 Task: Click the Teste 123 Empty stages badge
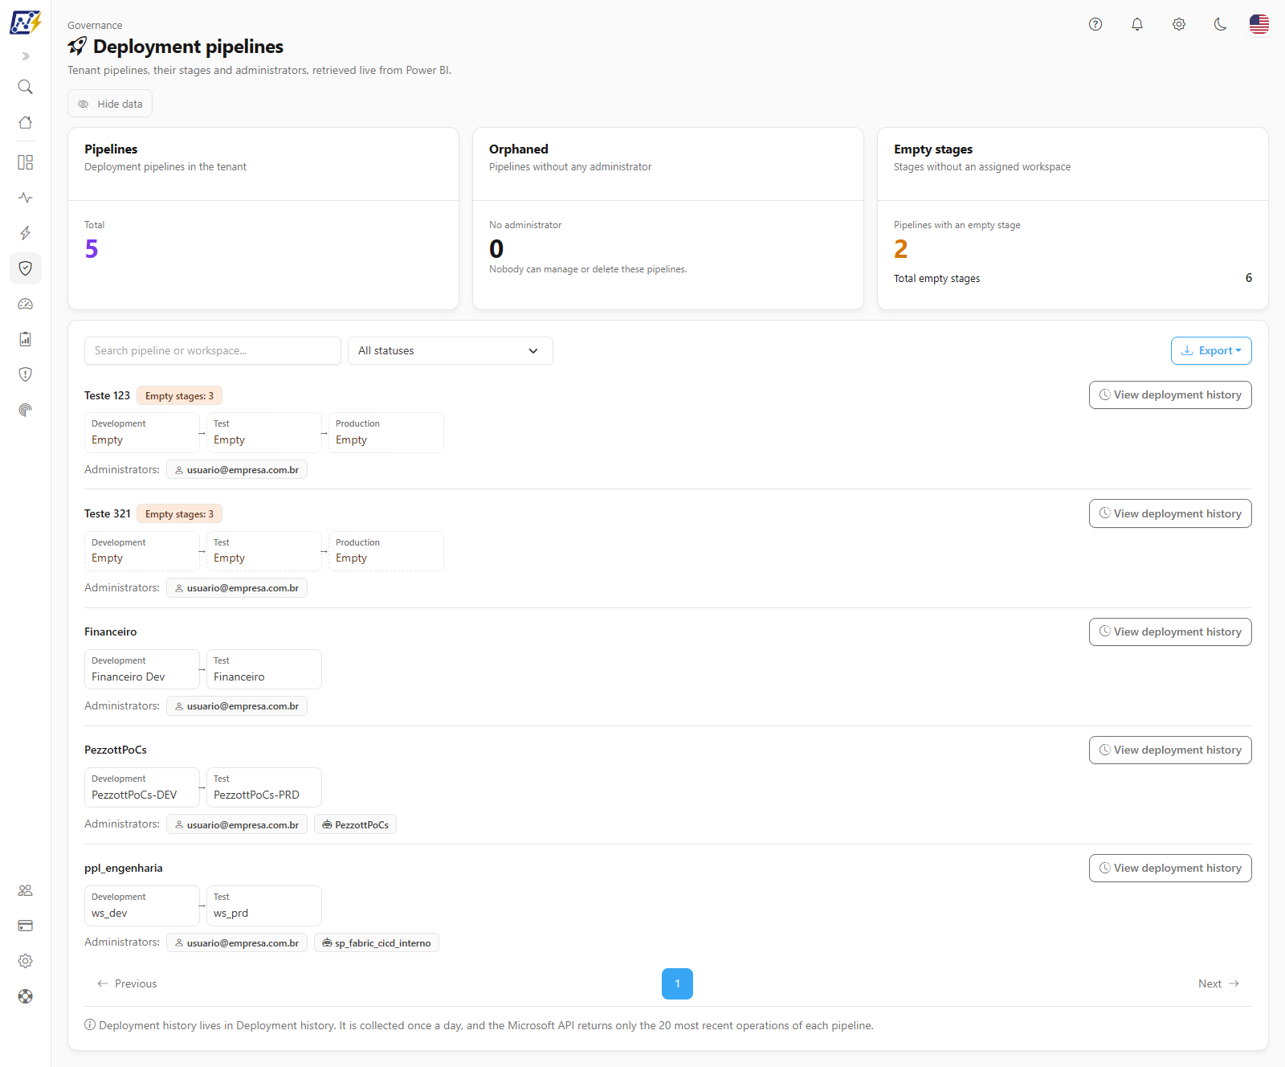[x=180, y=395]
